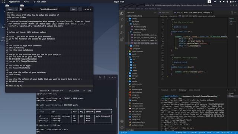Click the Save button in text editor
The height and width of the screenshot is (134, 238).
pos(74,9)
